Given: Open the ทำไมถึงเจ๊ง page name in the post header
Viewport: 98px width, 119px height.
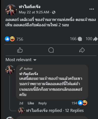Looking at the screenshot, I should pos(30,7).
